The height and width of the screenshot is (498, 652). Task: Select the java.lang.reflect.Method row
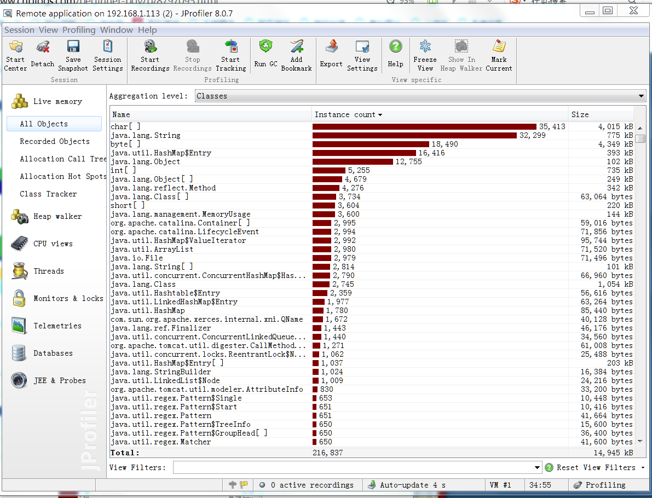(372, 188)
